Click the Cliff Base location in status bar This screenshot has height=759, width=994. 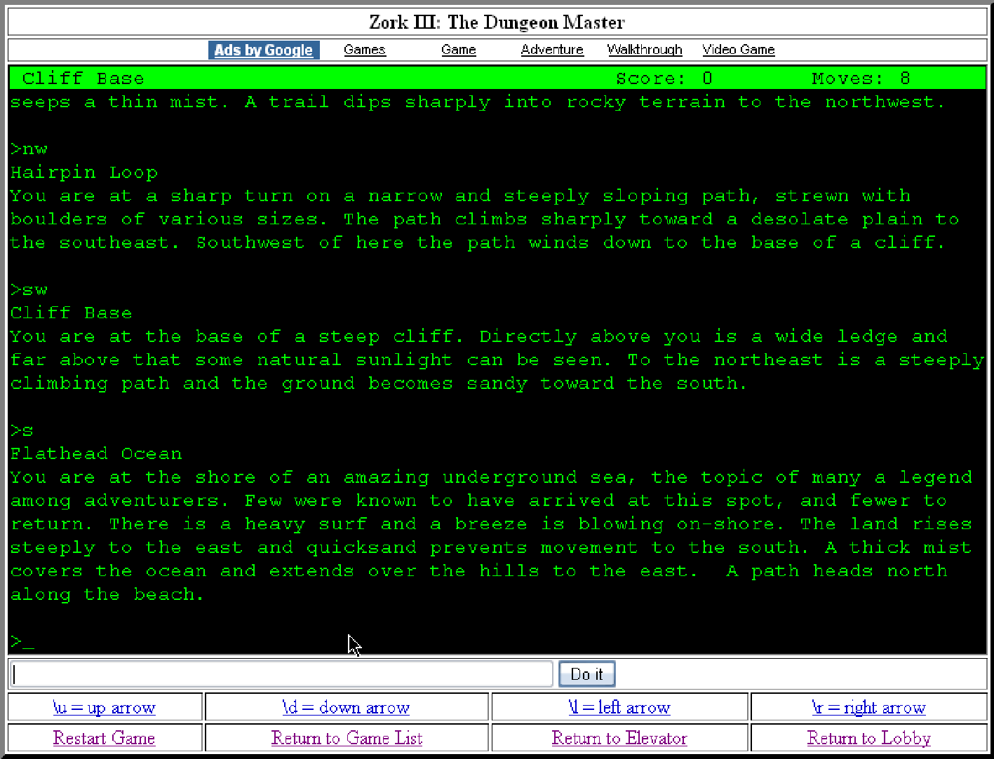click(x=83, y=78)
